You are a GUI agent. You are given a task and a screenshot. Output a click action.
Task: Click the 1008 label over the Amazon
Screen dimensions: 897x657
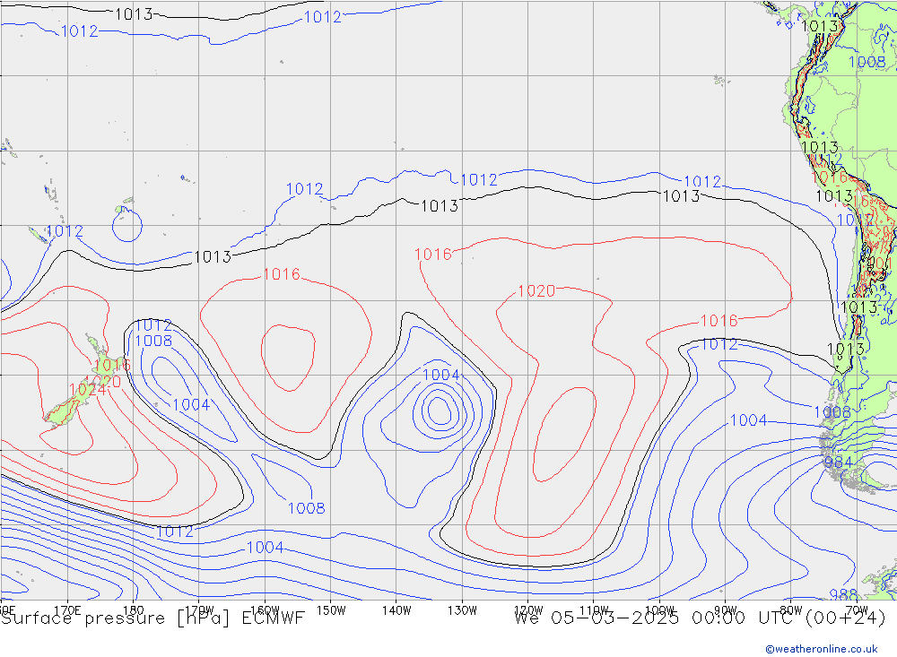click(x=867, y=62)
